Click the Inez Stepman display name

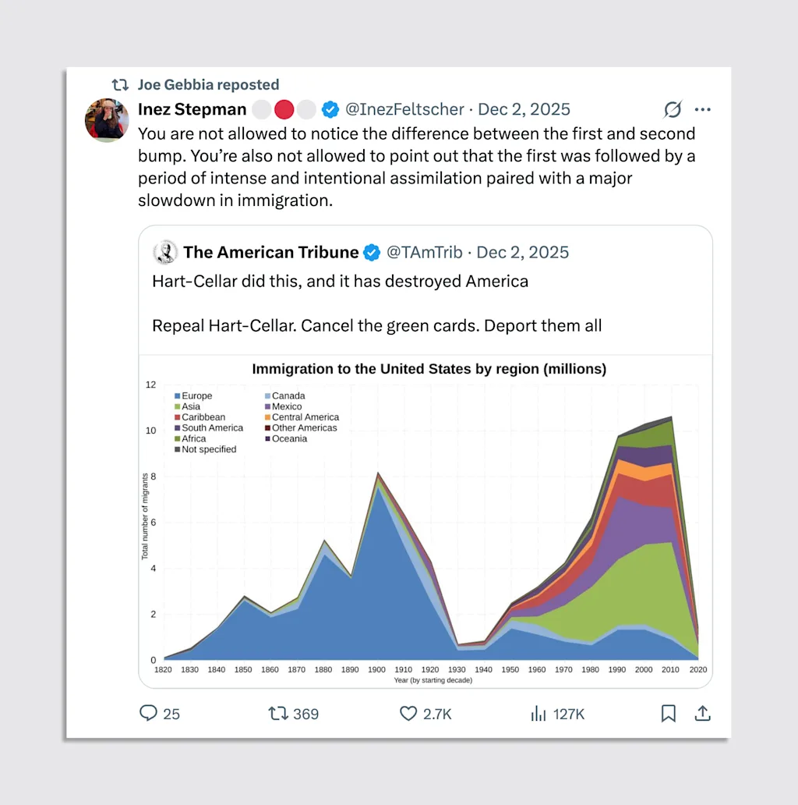pyautogui.click(x=192, y=109)
